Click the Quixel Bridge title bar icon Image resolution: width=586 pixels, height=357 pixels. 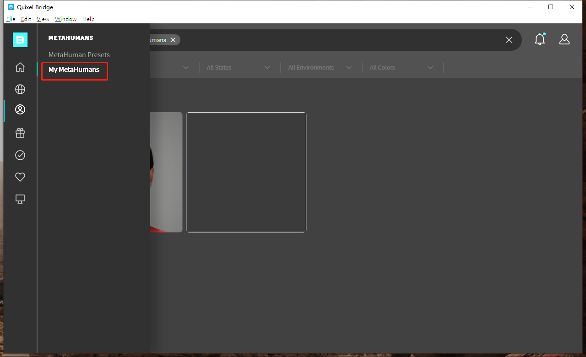[11, 7]
